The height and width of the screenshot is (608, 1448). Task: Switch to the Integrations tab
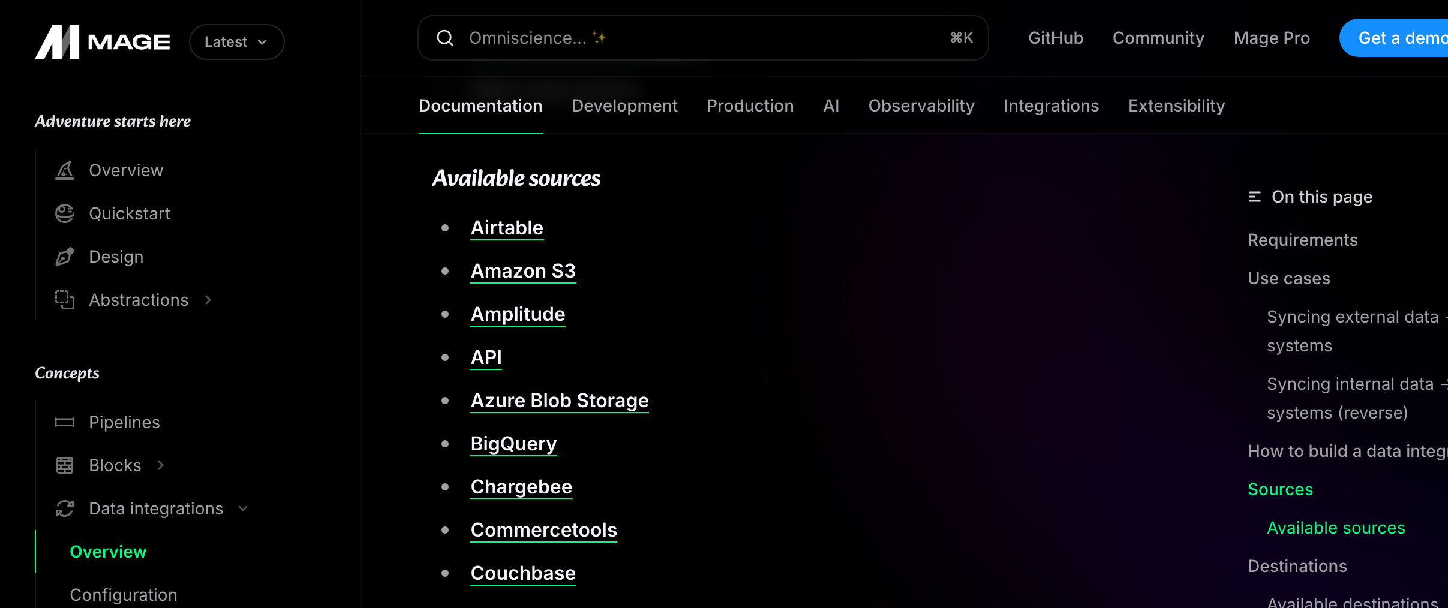click(1051, 106)
